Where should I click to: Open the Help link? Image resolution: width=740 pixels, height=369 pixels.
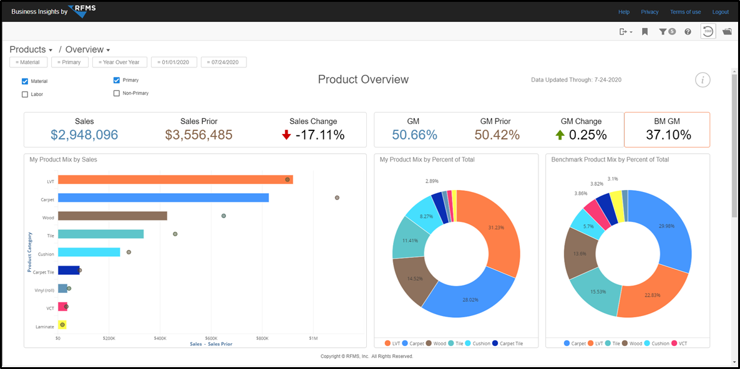(624, 12)
